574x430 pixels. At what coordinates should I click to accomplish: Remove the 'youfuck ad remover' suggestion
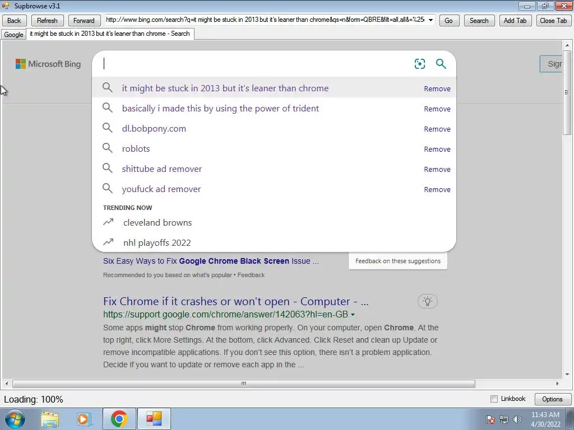(x=437, y=189)
